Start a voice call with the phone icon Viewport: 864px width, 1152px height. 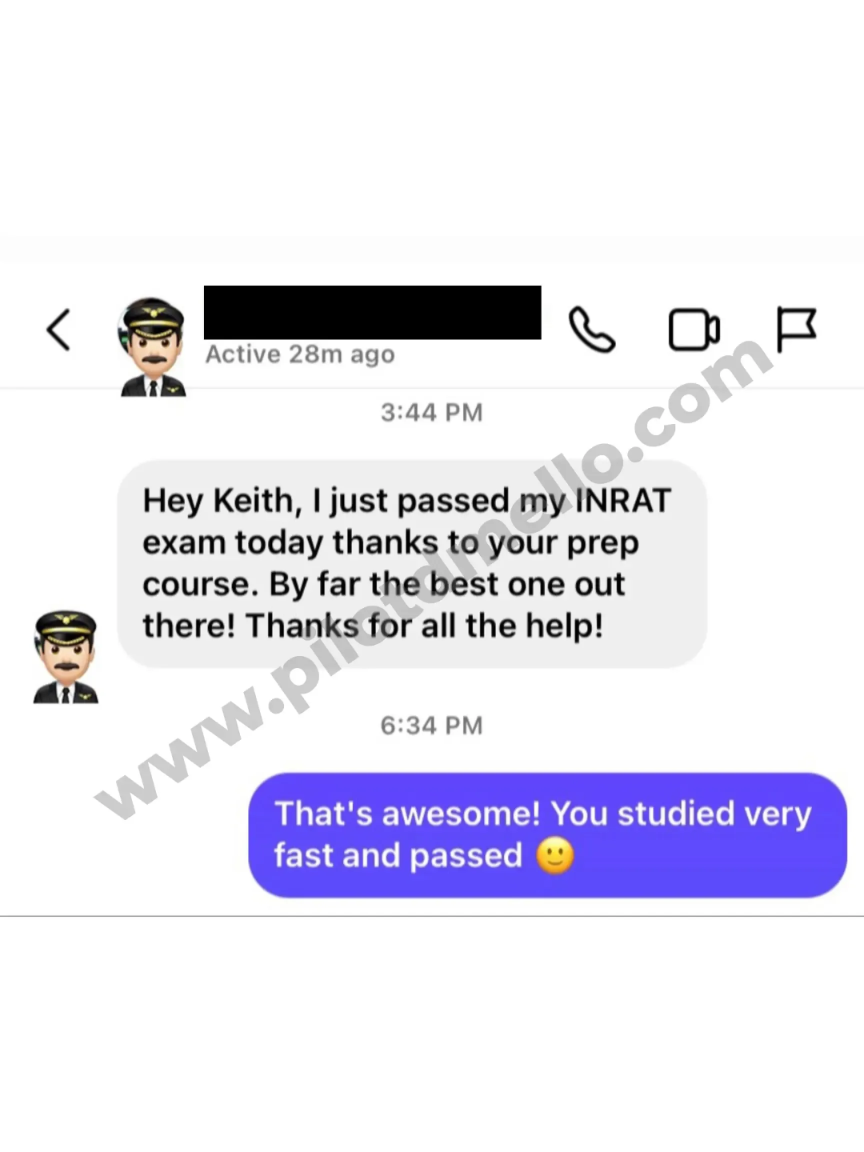(592, 330)
